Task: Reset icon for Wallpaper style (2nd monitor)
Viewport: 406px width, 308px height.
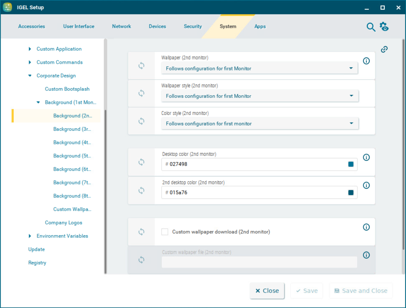Action: point(142,93)
